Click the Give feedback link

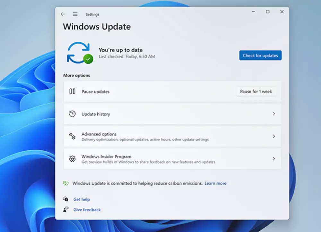tap(87, 210)
